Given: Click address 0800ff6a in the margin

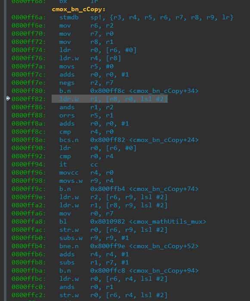Looking at the screenshot, I should [29, 18].
